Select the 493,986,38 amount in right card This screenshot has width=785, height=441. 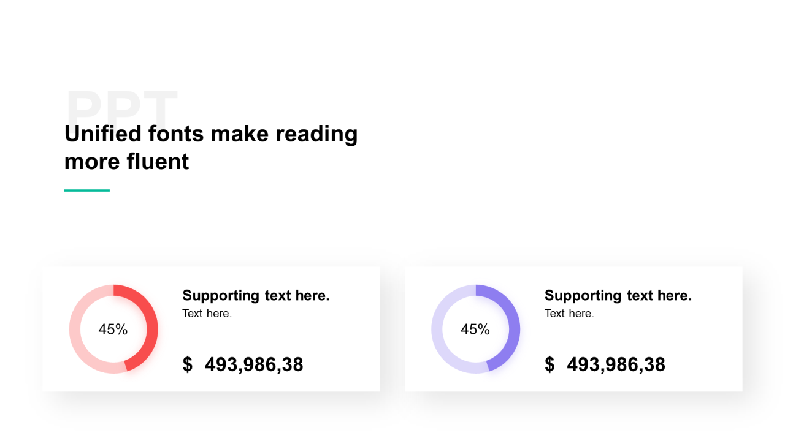coord(616,365)
